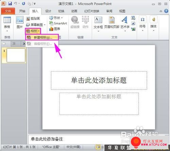Click the Redo/repeat icon in title bar

(x=23, y=3)
